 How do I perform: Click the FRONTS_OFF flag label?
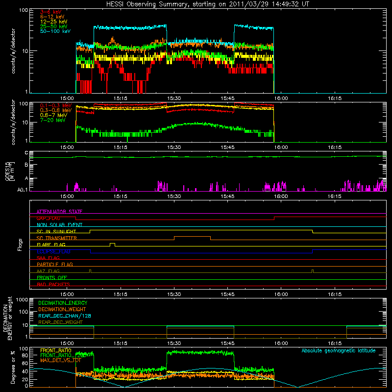pos(52,278)
